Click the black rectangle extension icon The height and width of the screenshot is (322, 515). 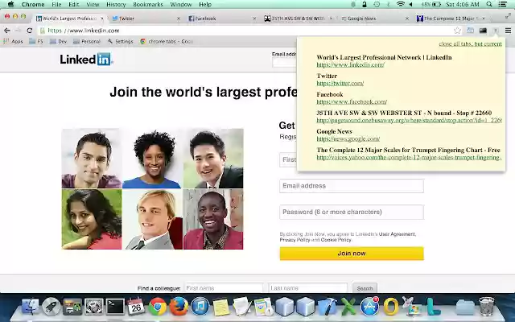click(x=483, y=31)
